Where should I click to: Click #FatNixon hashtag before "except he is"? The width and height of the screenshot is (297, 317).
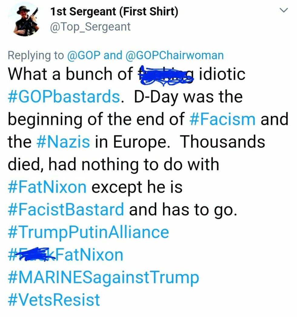point(47,187)
